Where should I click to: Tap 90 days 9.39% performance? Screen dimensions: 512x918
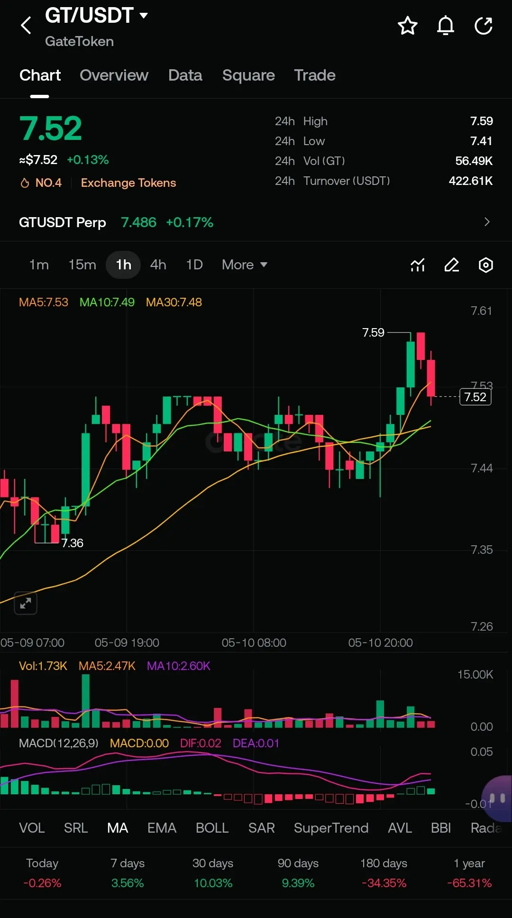298,873
